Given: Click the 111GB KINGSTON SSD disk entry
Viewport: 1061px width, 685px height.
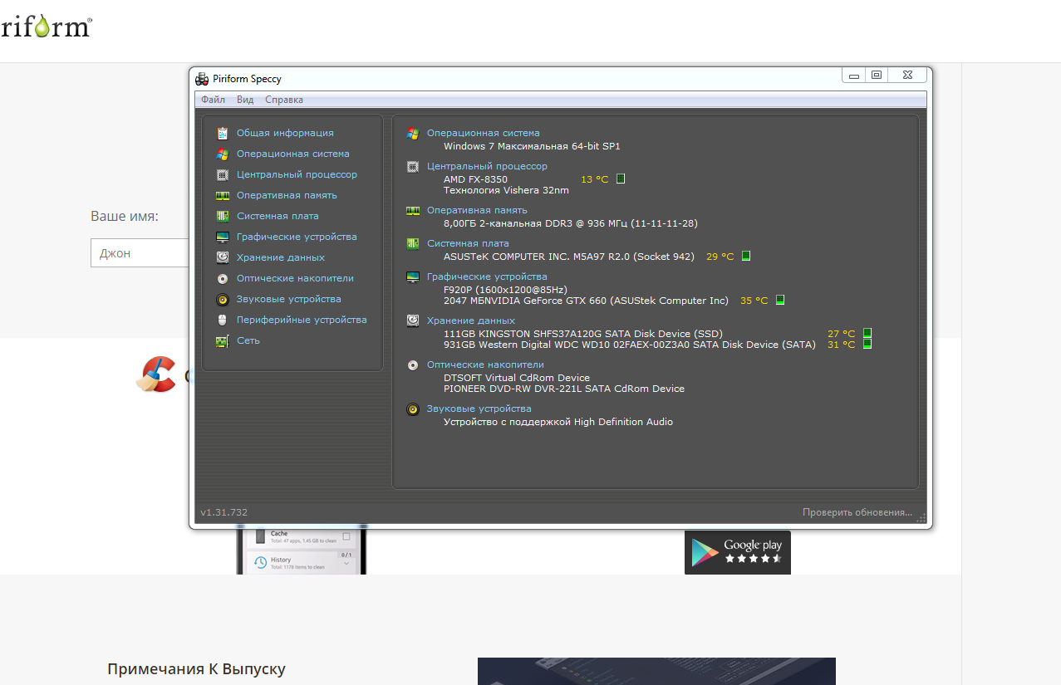Looking at the screenshot, I should click(x=582, y=334).
